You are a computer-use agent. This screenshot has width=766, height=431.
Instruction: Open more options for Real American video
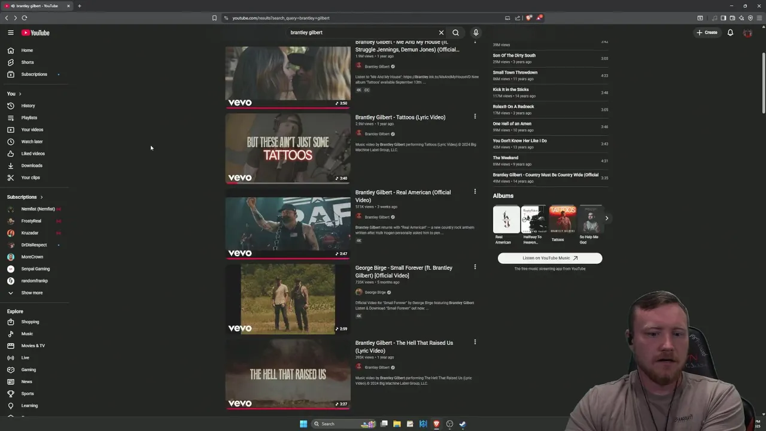tap(475, 192)
